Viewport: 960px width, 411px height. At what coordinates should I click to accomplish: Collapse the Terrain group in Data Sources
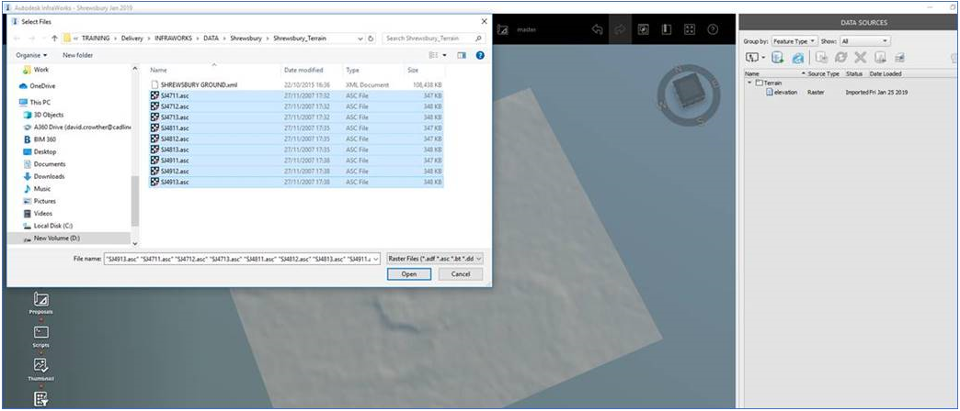tap(749, 82)
